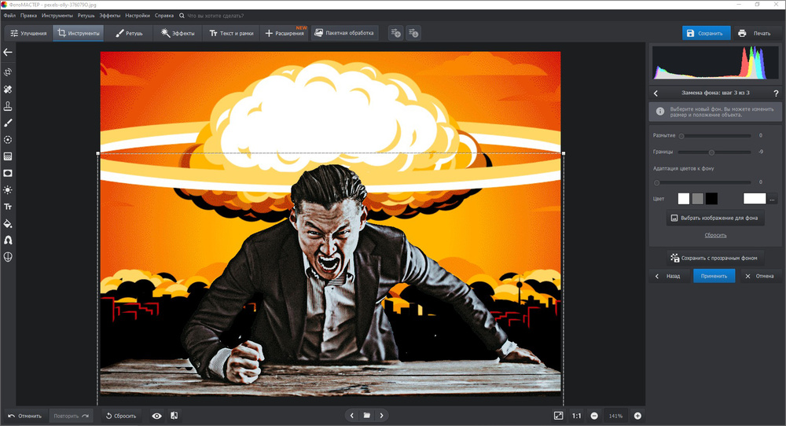Select the paint bucket fill tool

(x=8, y=223)
